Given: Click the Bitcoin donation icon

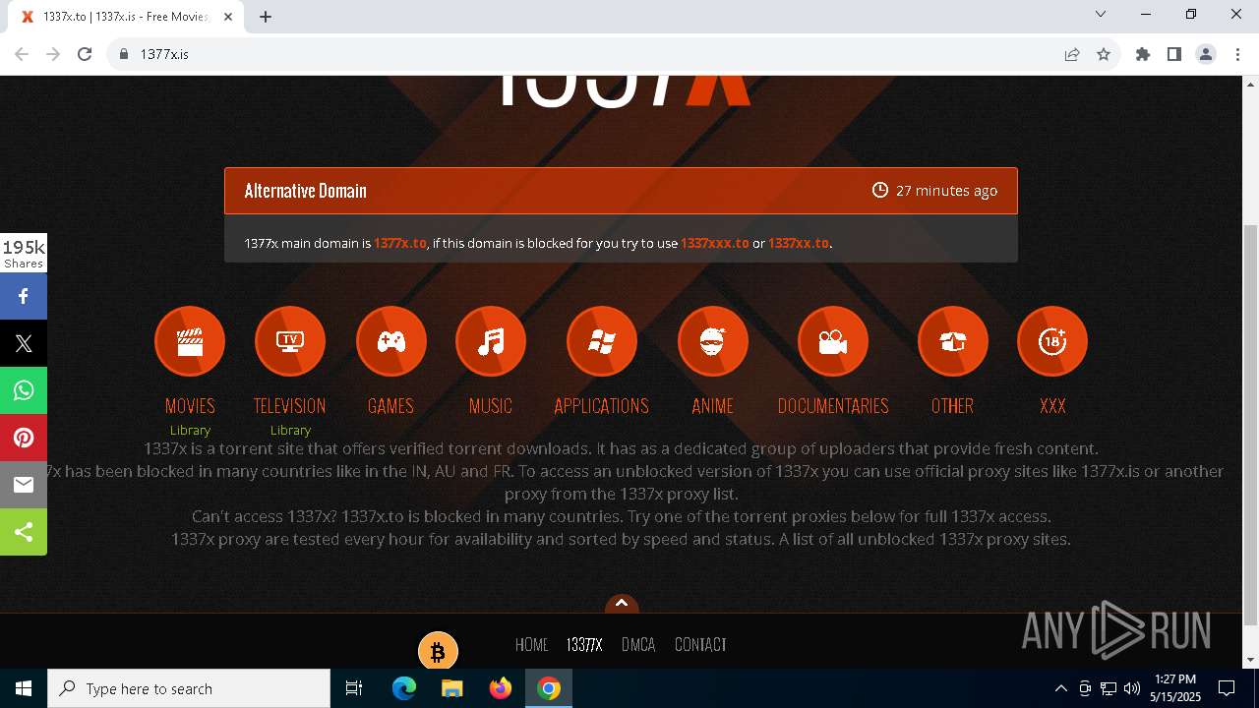Looking at the screenshot, I should click(438, 651).
